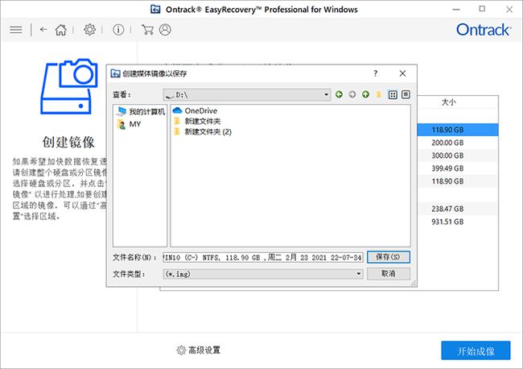Select the 新建文件夹 (2) folder
The width and height of the screenshot is (523, 369).
(207, 131)
